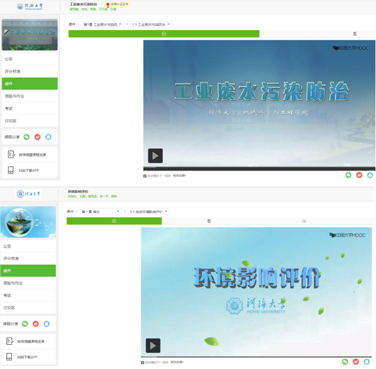Click Weibo icon below 工业废水污染防治 video
Image resolution: width=376 pixels, height=369 pixels.
(359, 175)
